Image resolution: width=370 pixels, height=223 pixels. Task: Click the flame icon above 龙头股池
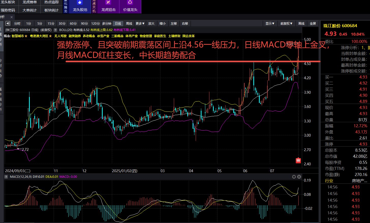click(80, 3)
